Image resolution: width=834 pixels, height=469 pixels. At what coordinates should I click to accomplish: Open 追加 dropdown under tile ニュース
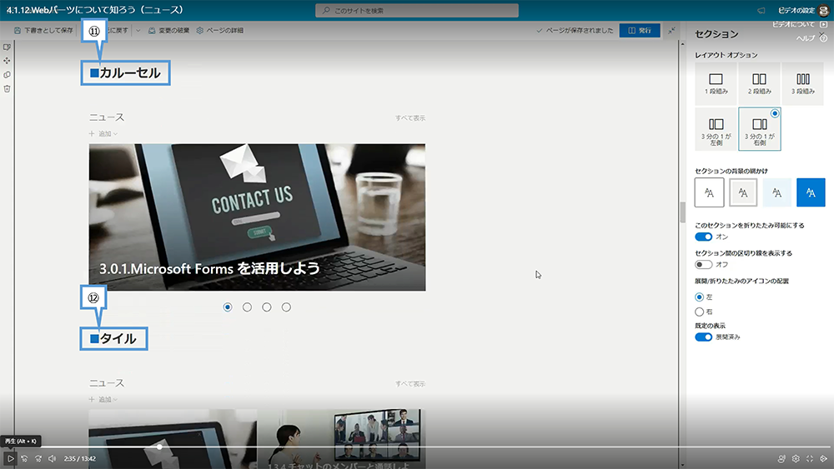point(103,399)
